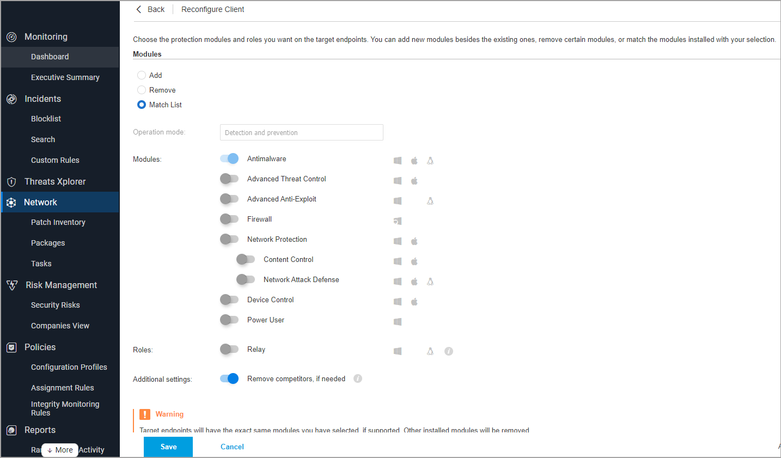Click the Apple icon beside Device Control

414,301
